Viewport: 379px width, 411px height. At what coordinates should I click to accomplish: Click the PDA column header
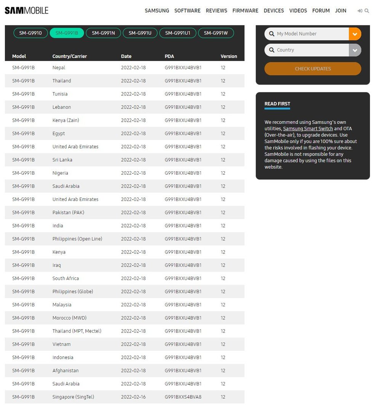coord(169,56)
